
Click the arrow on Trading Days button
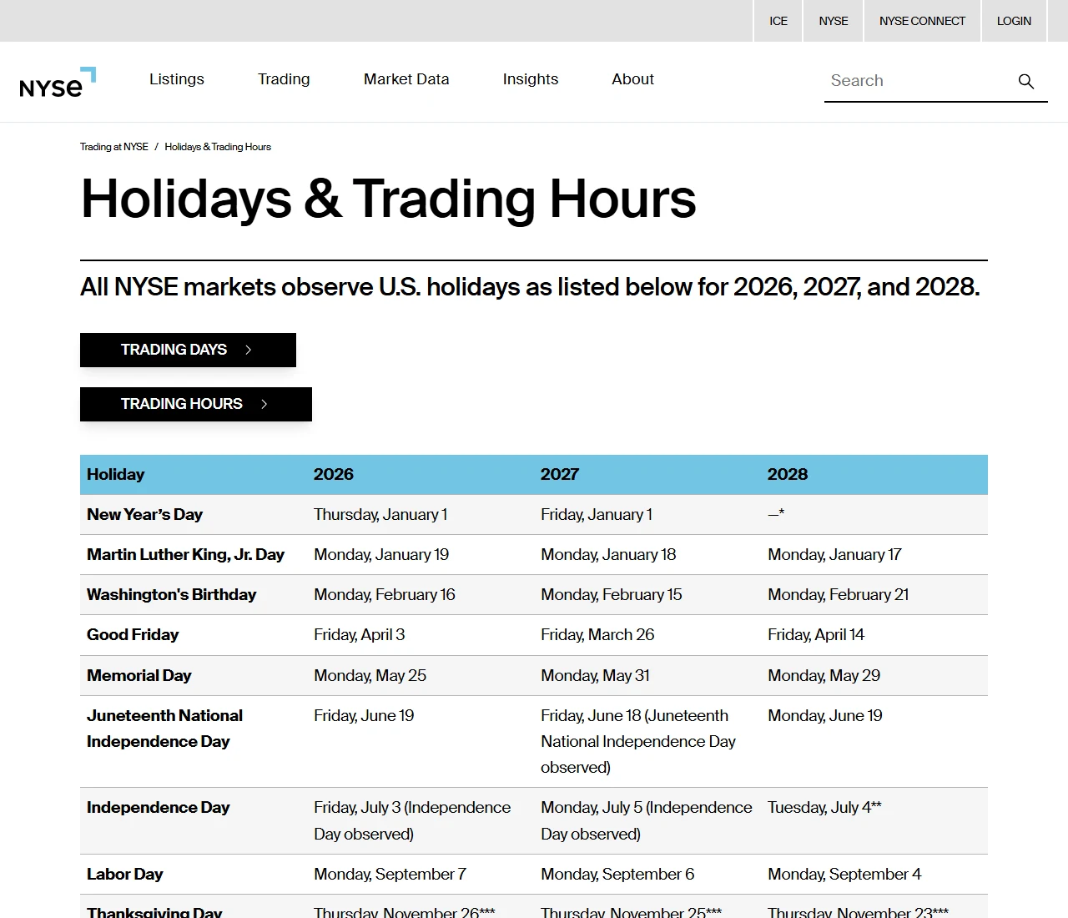(x=248, y=350)
